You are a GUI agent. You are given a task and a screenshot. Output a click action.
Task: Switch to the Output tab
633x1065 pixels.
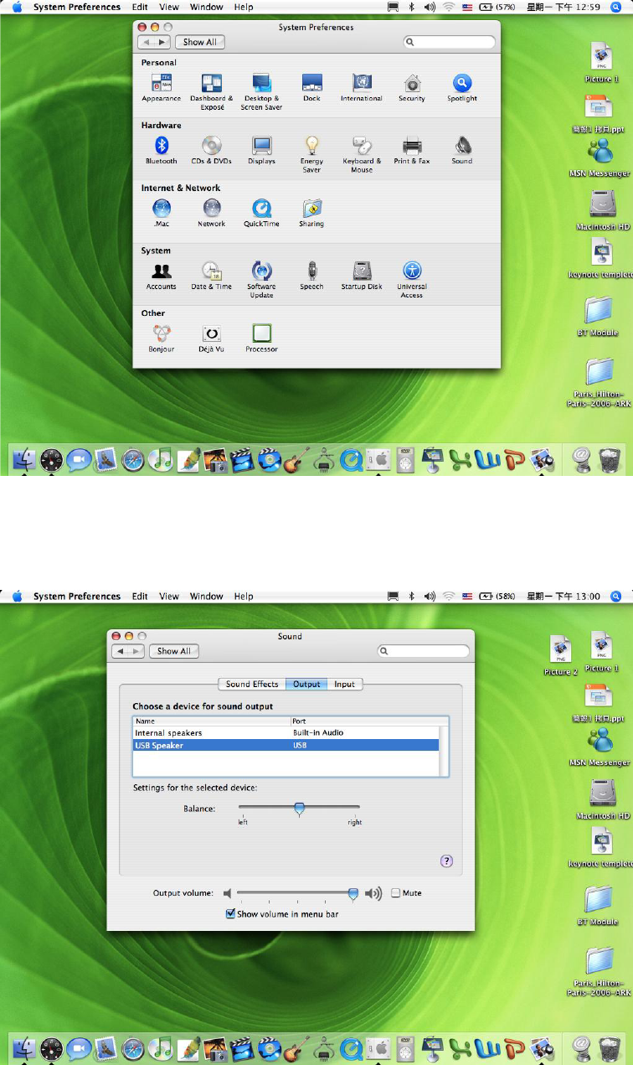point(306,684)
